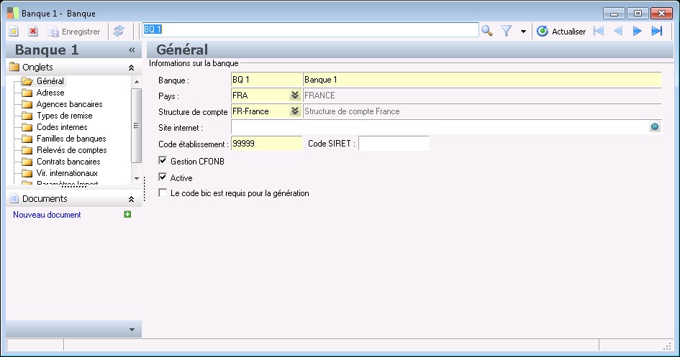Click the application icon in title bar
The width and height of the screenshot is (680, 357).
[x=13, y=14]
